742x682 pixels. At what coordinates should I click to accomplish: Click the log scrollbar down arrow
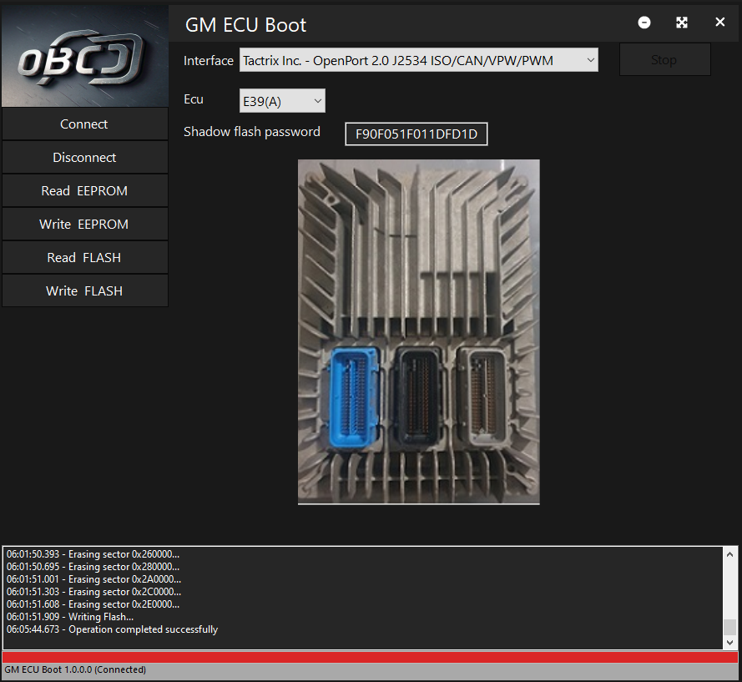tap(729, 642)
